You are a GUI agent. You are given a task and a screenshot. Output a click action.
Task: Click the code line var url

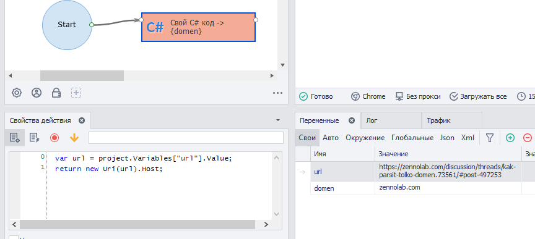[143, 158]
